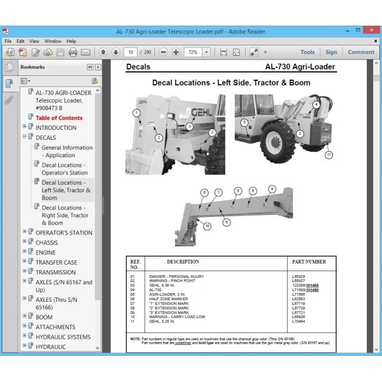Collapse the DECALS bookmark node

25,136
